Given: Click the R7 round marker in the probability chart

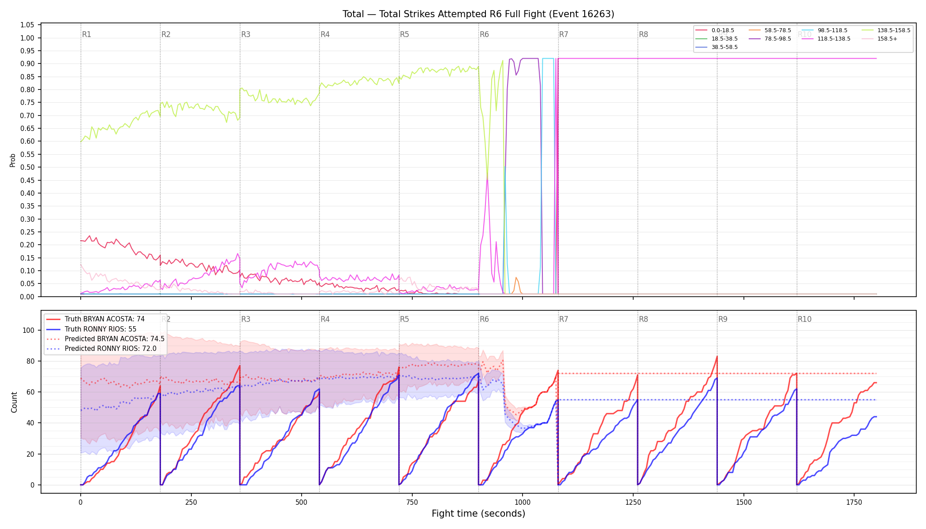Looking at the screenshot, I should point(564,34).
